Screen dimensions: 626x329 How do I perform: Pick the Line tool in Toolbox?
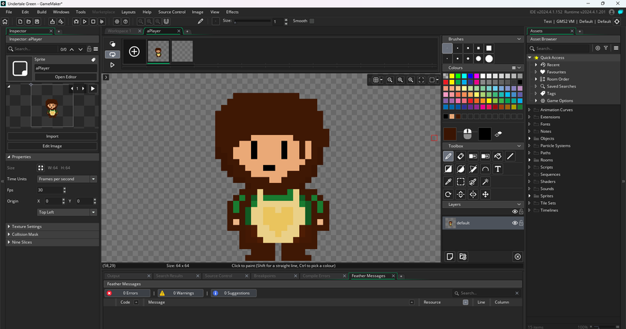point(509,157)
